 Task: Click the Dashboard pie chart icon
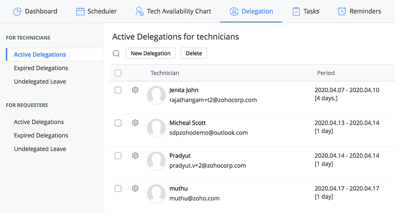tap(17, 11)
